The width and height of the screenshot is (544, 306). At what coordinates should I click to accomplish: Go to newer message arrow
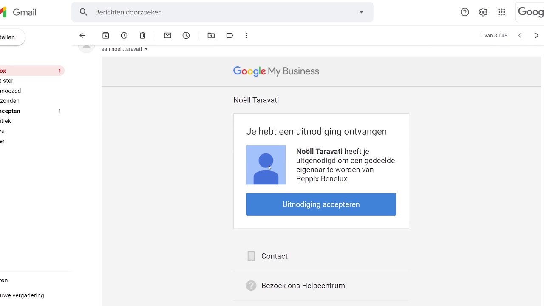pyautogui.click(x=520, y=36)
